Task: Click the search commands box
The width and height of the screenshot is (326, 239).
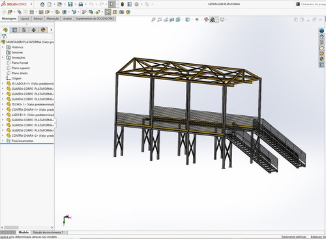Action: pos(311,4)
